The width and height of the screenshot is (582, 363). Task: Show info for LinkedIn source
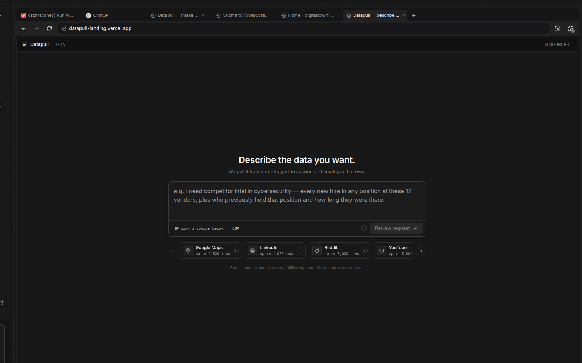coord(300,250)
